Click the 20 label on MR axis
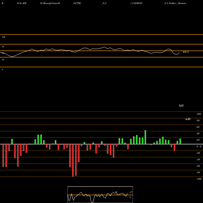The image size is (203, 203). tap(198, 140)
